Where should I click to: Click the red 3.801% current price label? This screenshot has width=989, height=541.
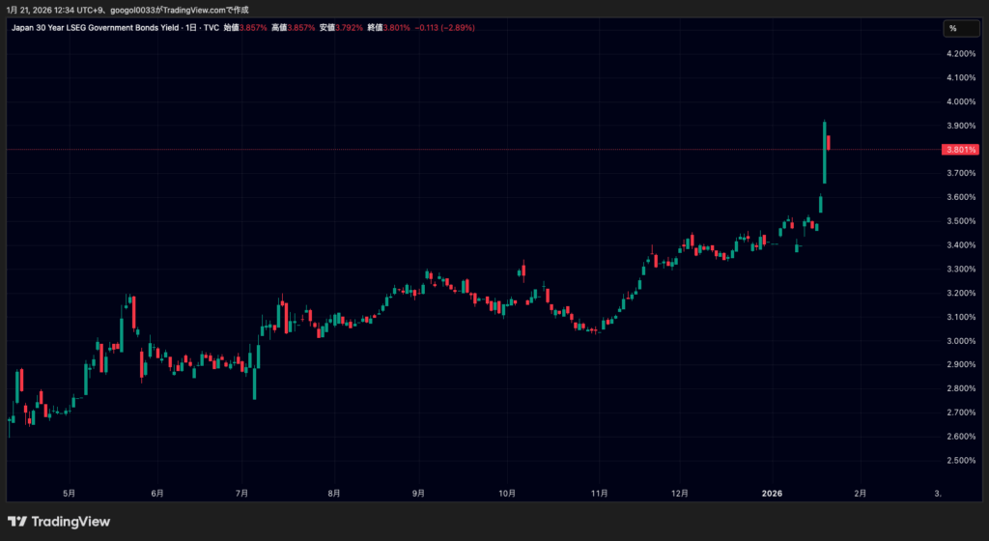coord(960,150)
